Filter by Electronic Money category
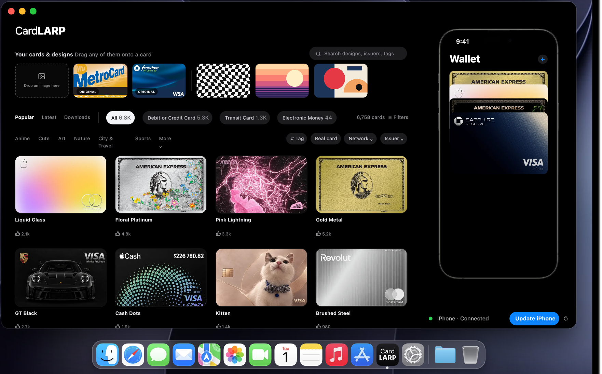The image size is (602, 374). pyautogui.click(x=307, y=118)
